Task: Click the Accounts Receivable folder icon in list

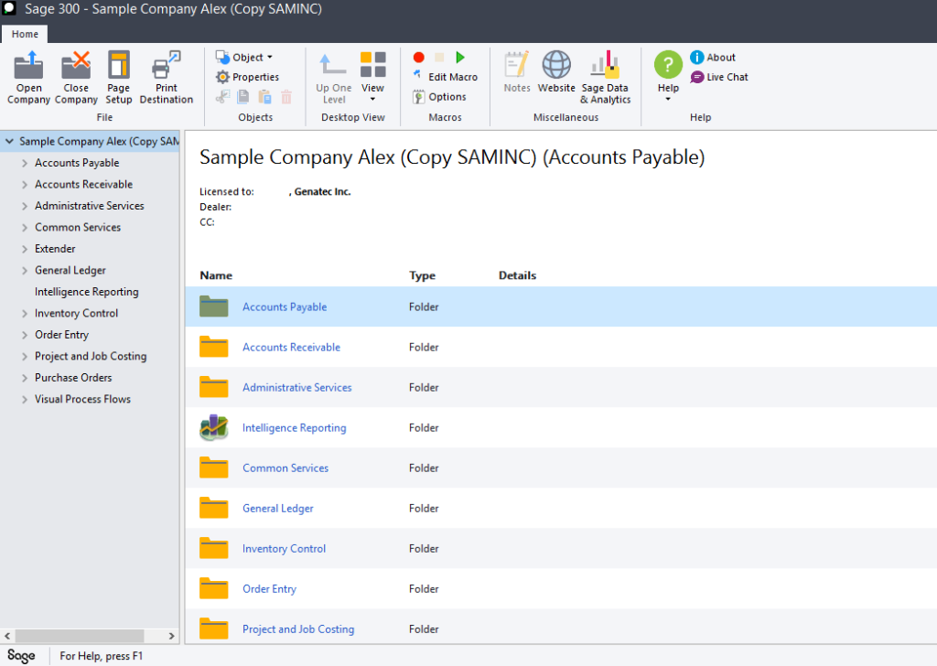Action: point(214,347)
